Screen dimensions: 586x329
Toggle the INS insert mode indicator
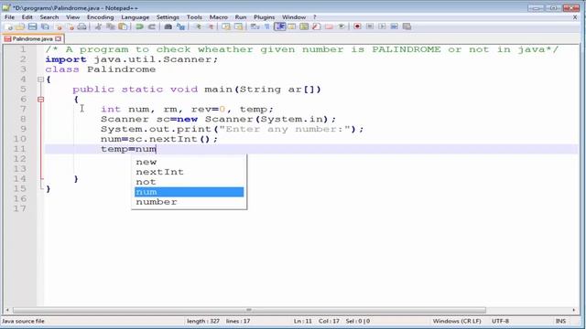(560, 321)
